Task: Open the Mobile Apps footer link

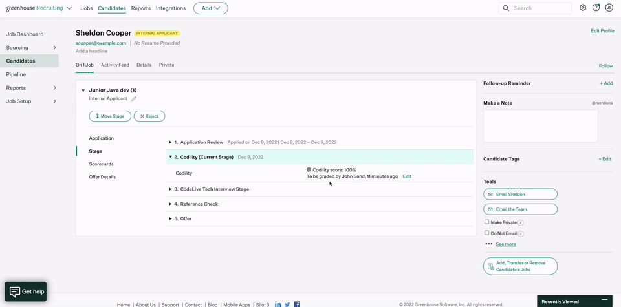Action: point(237,304)
